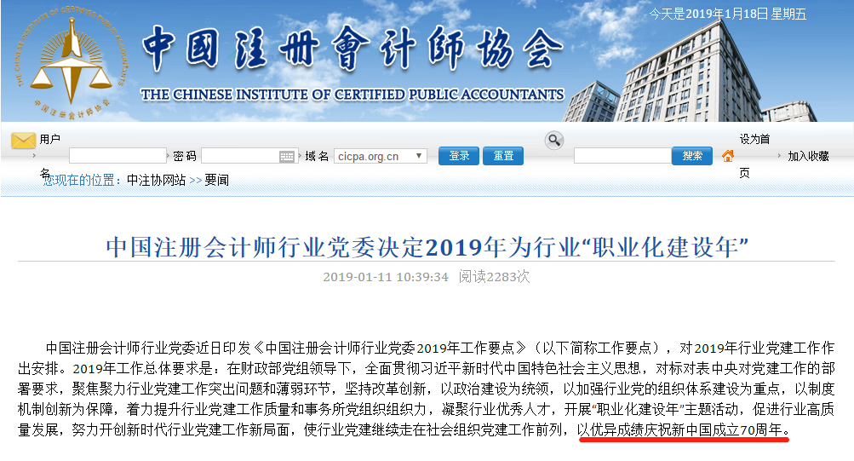Click the 加入收藏 add to favorites link
Viewport: 854px width, 461px height.
tap(808, 156)
